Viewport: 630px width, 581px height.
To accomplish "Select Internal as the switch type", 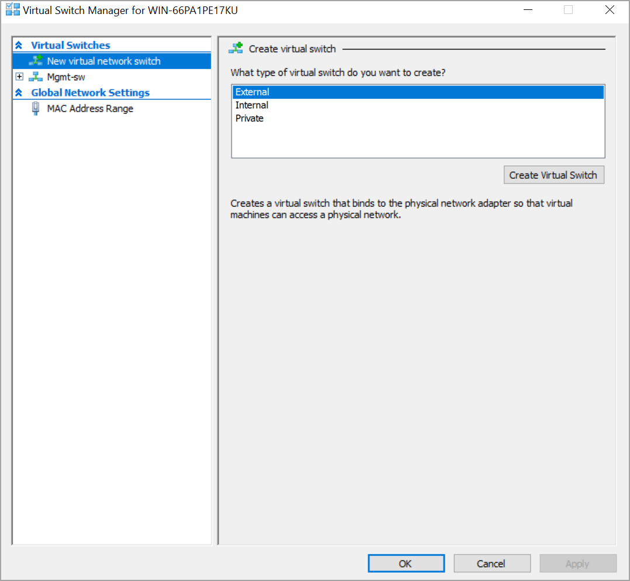I will pos(252,105).
